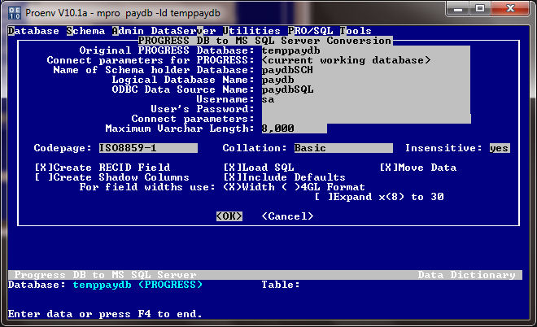Click the Maximum Varchar Length field

[295, 129]
